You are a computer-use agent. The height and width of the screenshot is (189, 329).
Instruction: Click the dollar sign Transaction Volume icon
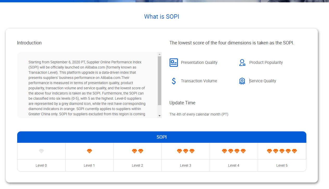pos(173,81)
